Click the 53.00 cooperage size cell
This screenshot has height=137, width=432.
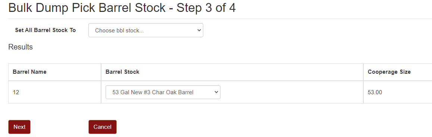point(398,92)
